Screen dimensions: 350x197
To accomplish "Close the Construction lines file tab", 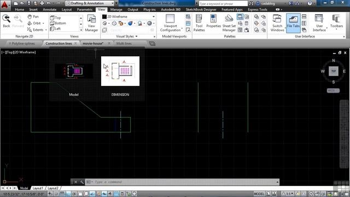I will pyautogui.click(x=75, y=43).
